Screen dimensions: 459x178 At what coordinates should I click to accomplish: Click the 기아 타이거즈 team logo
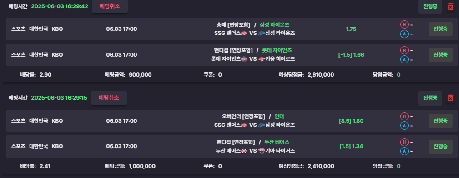pos(262,151)
